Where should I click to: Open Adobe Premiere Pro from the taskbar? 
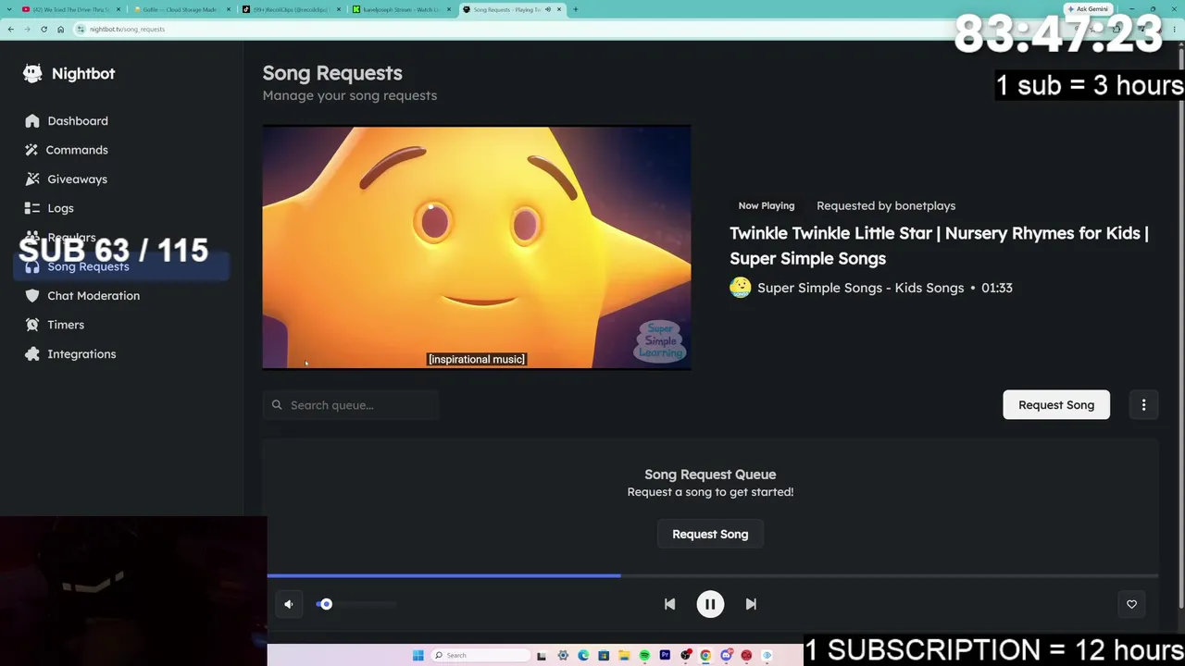665,656
